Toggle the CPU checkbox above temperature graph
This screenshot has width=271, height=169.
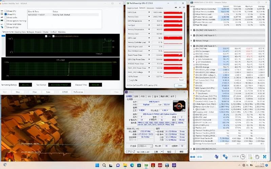pos(46,36)
